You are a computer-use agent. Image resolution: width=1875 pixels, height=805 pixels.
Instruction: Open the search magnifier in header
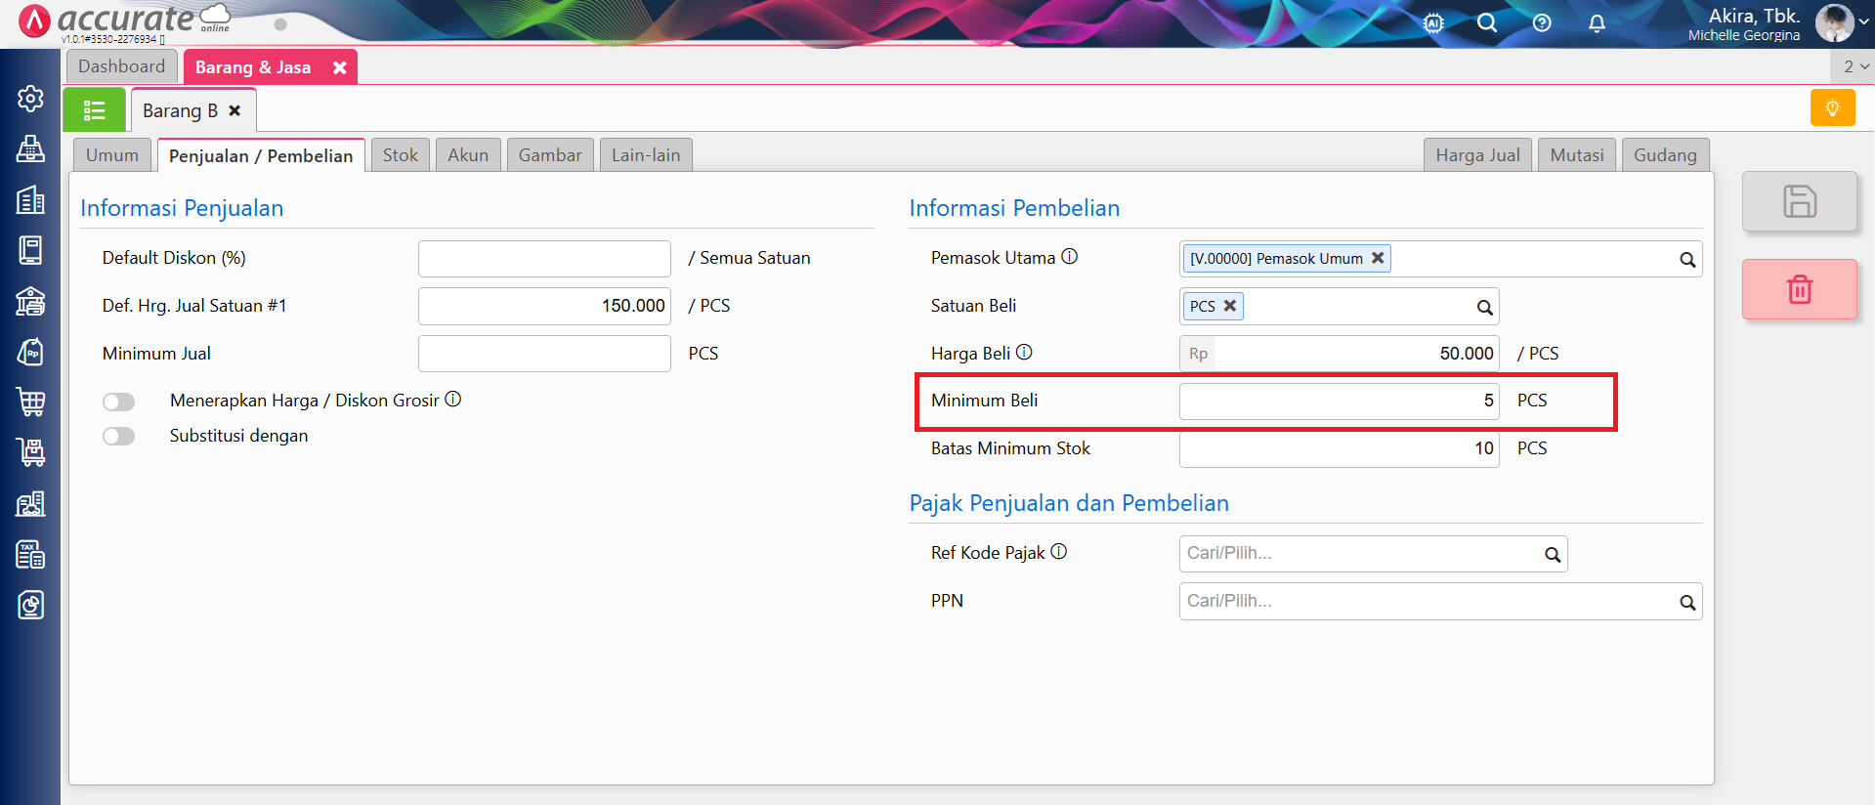click(x=1487, y=23)
